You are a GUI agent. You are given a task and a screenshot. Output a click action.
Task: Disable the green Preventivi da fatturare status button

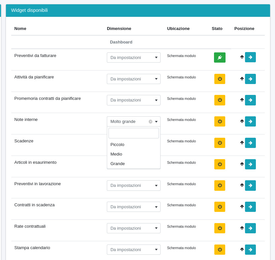(220, 57)
